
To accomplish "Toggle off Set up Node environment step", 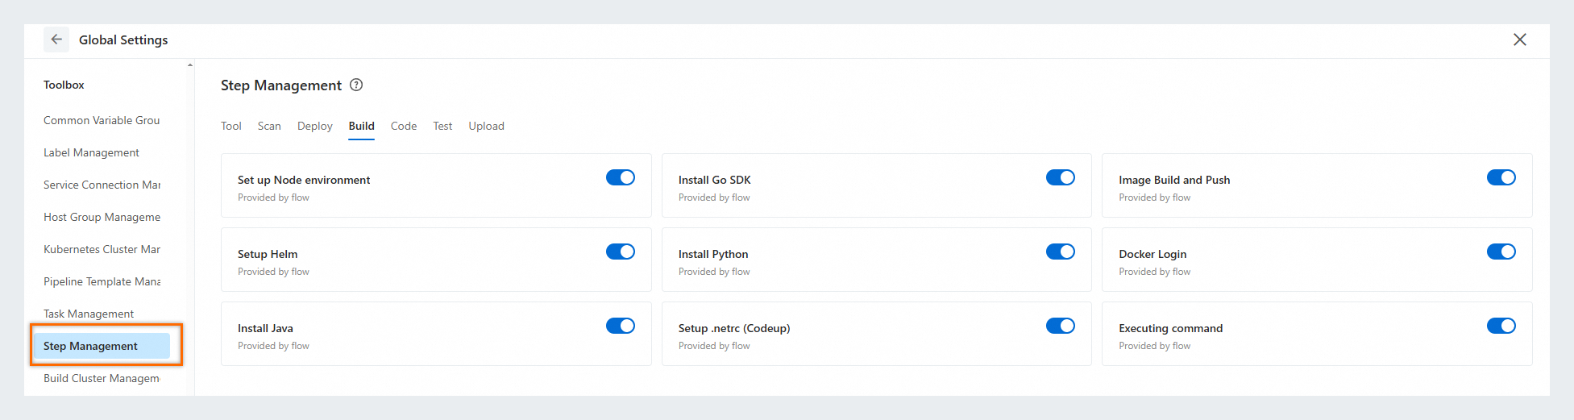I will coord(620,177).
